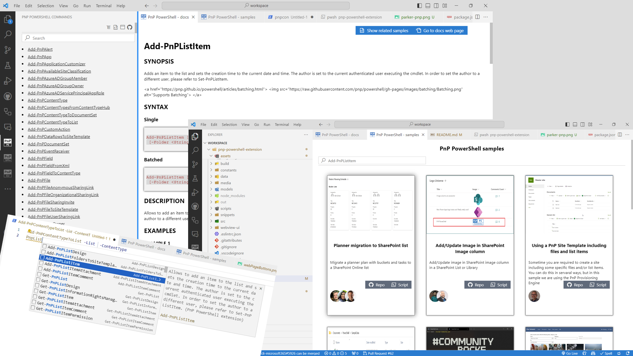Click the docs editor vertical scrollbar thumb

(x=491, y=43)
